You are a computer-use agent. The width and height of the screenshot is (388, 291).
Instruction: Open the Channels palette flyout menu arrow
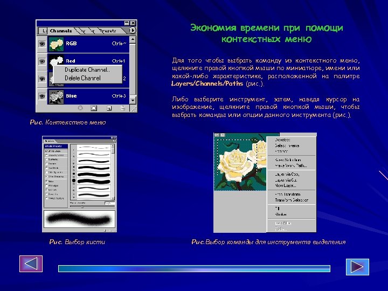click(x=133, y=30)
